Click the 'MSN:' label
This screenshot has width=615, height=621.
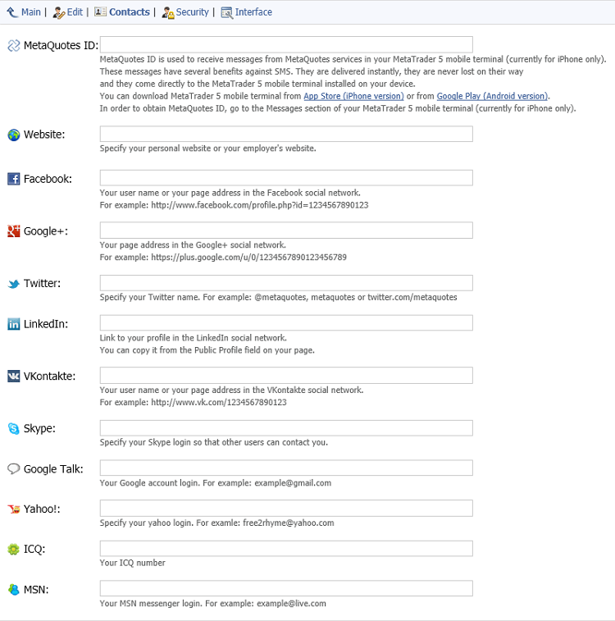click(x=36, y=590)
